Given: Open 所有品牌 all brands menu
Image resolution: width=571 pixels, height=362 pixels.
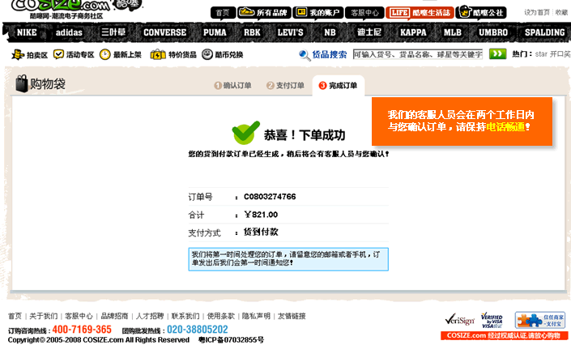Looking at the screenshot, I should coord(264,13).
